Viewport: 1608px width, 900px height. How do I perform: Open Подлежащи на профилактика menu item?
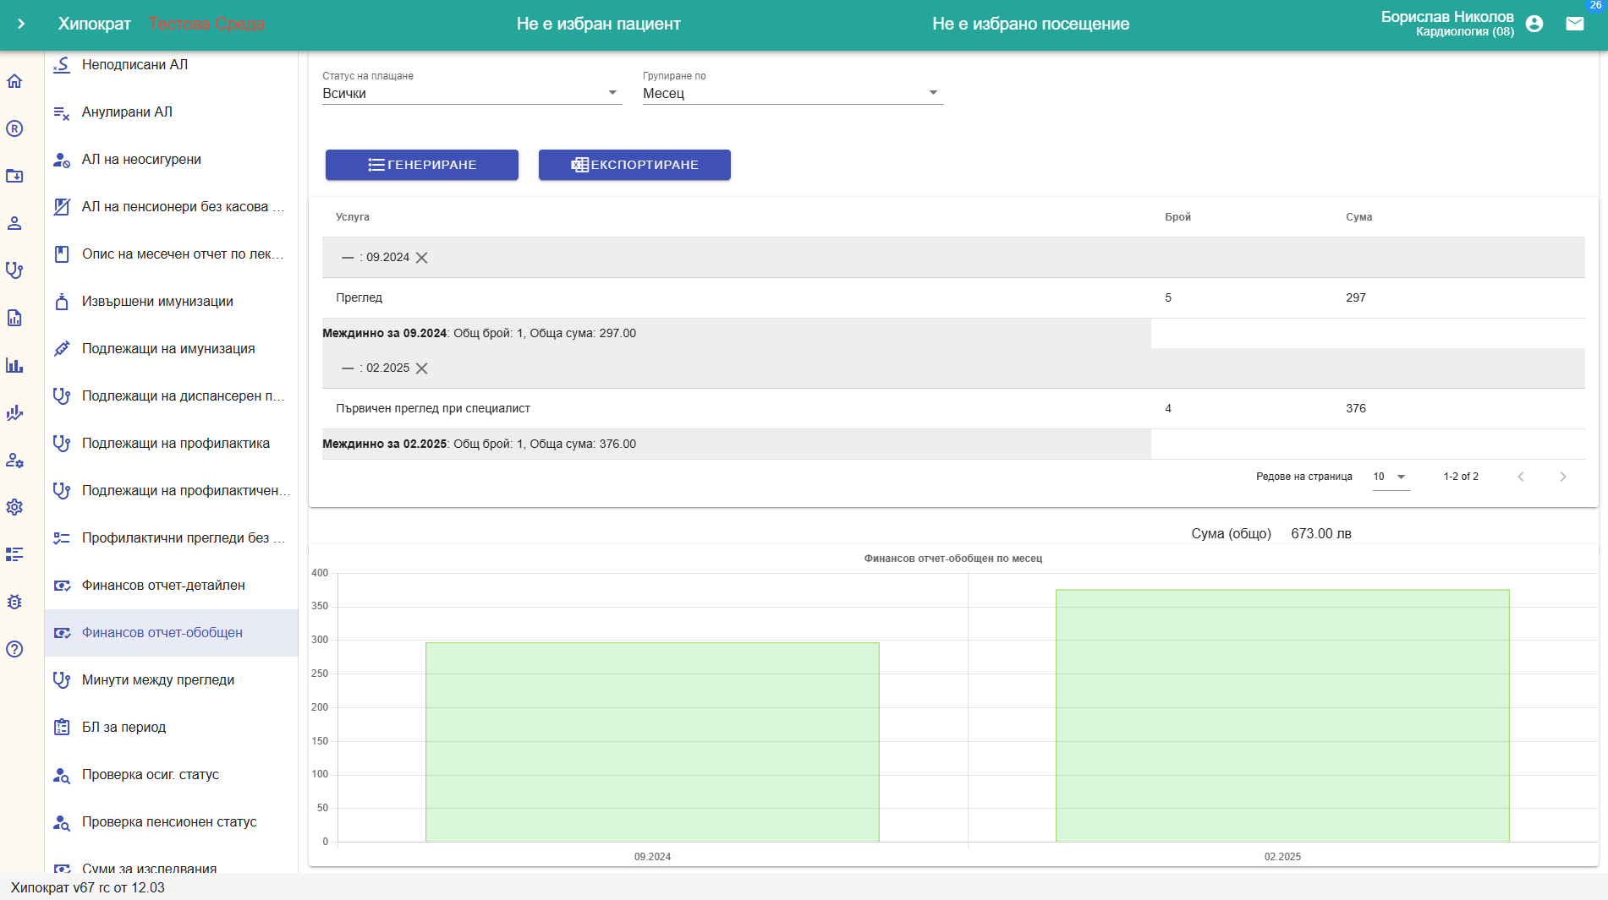172,444
